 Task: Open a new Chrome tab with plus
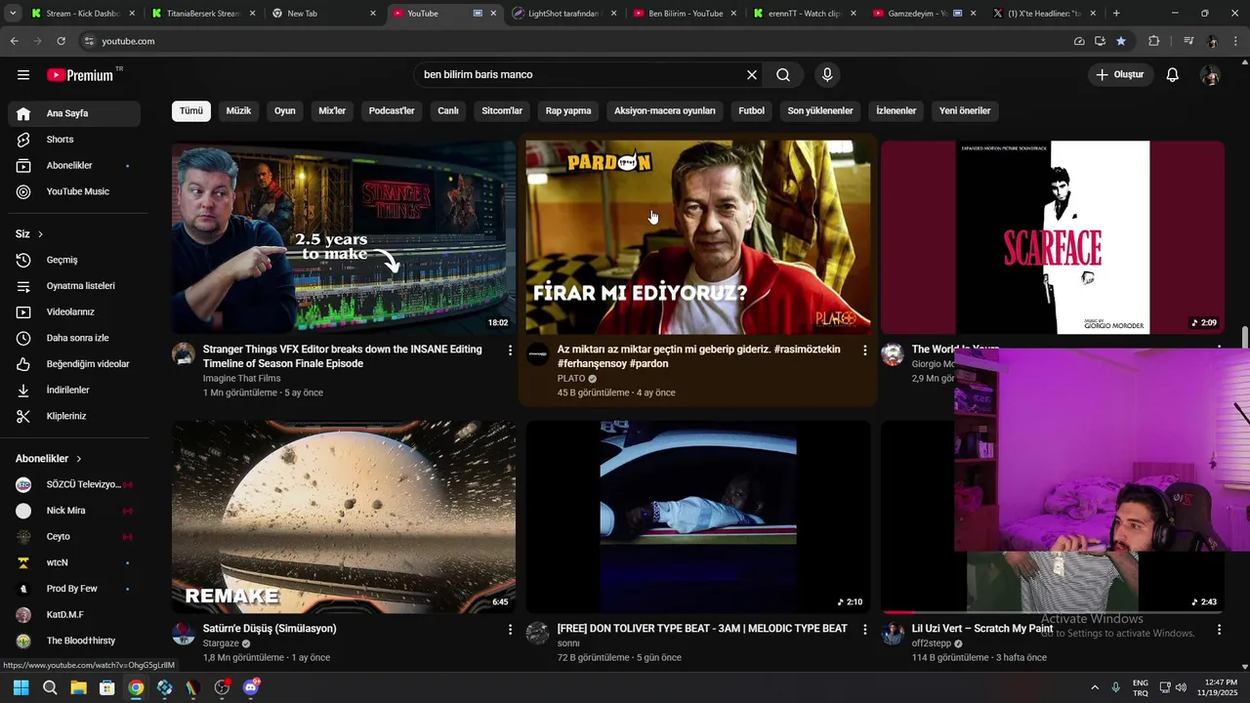[x=1116, y=14]
